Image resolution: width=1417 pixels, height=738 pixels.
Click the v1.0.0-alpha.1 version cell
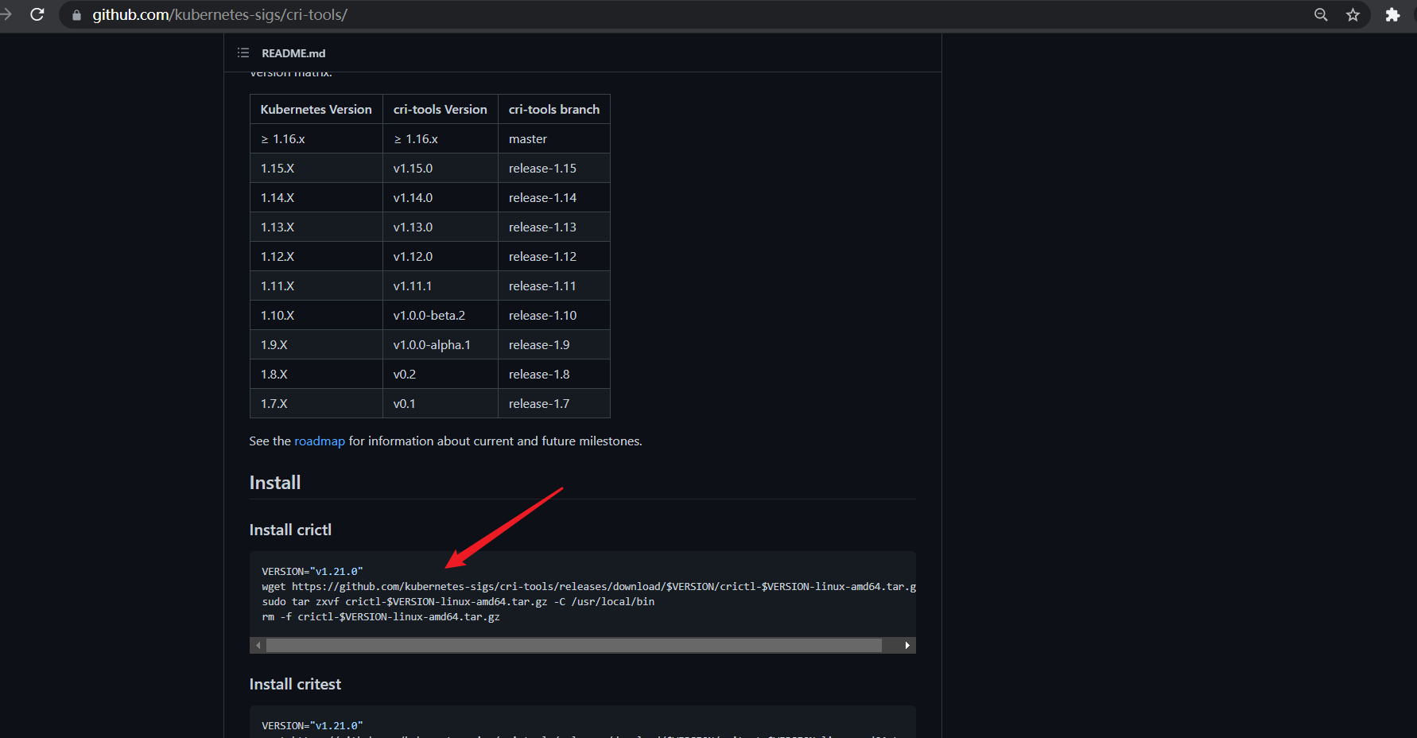[441, 344]
